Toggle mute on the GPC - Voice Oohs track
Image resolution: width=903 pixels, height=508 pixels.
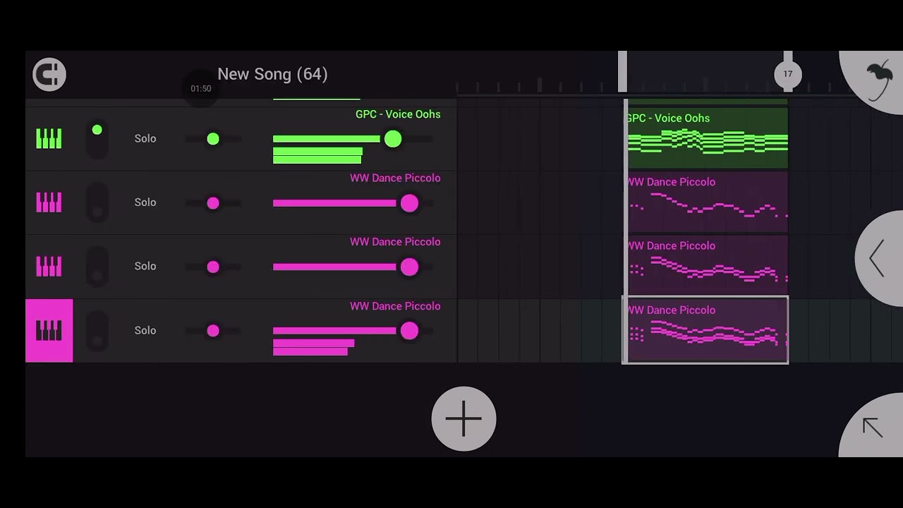pos(97,138)
